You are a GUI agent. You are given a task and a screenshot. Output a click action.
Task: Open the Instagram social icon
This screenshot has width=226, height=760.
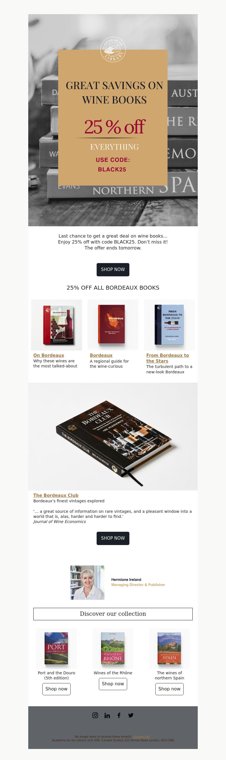pyautogui.click(x=95, y=715)
